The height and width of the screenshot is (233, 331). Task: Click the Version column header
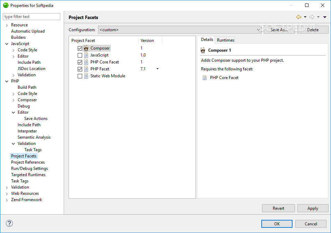pyautogui.click(x=150, y=41)
